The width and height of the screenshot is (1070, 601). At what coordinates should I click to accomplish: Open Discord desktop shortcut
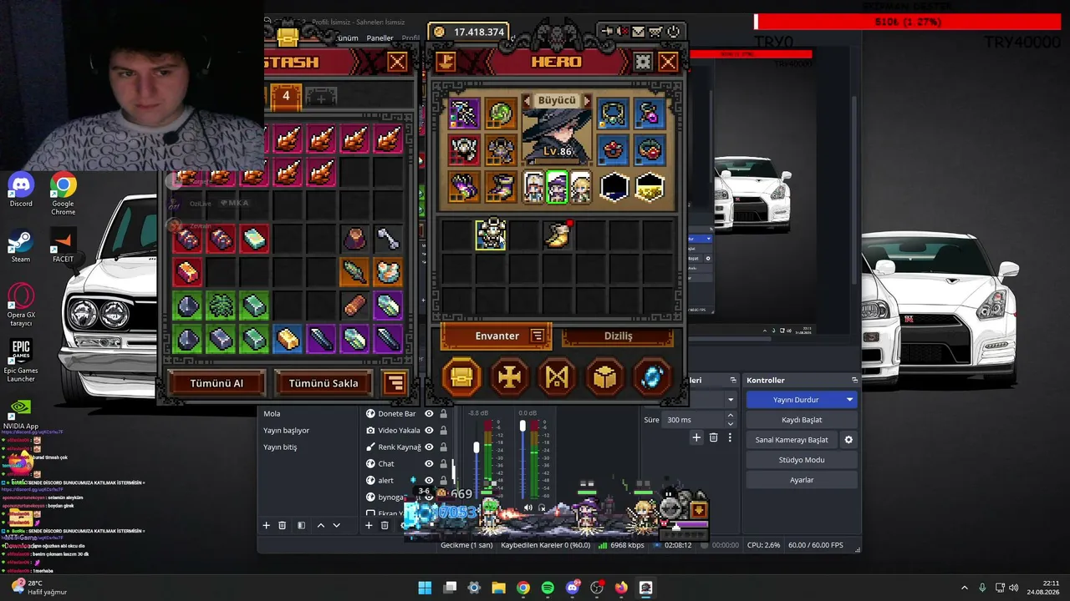[21, 190]
